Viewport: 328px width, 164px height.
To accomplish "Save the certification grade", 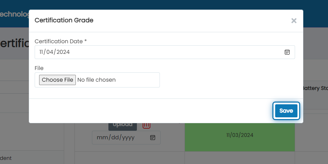I will 286,111.
